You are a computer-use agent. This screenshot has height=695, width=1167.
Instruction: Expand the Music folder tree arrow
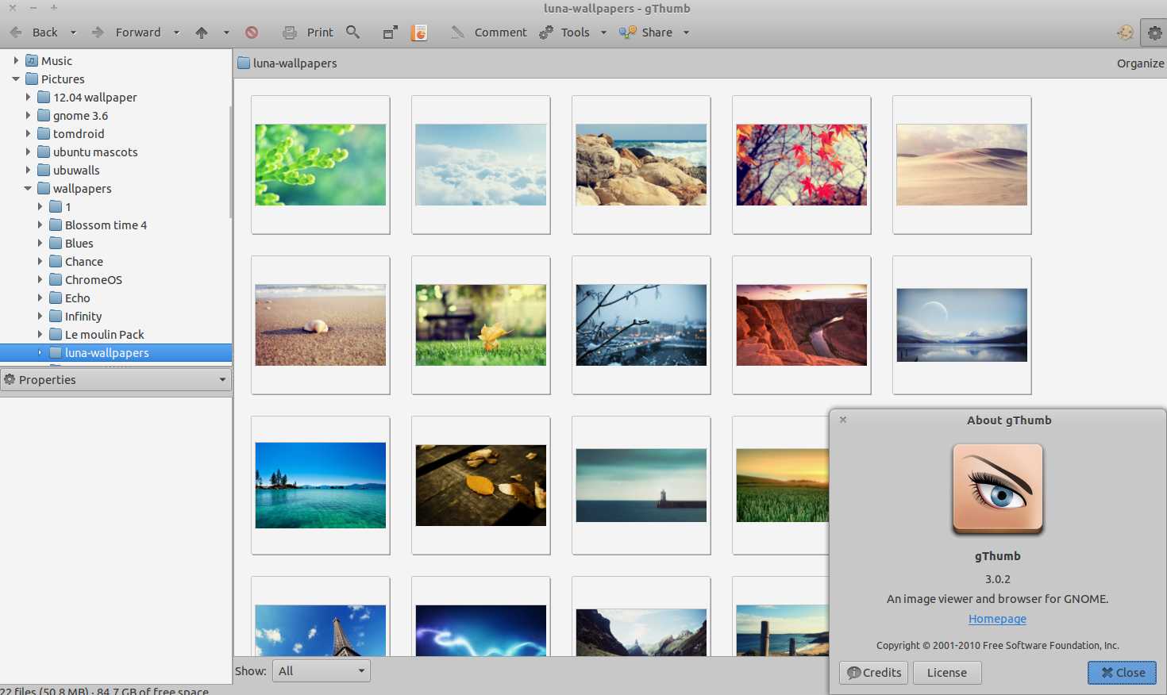pos(16,60)
